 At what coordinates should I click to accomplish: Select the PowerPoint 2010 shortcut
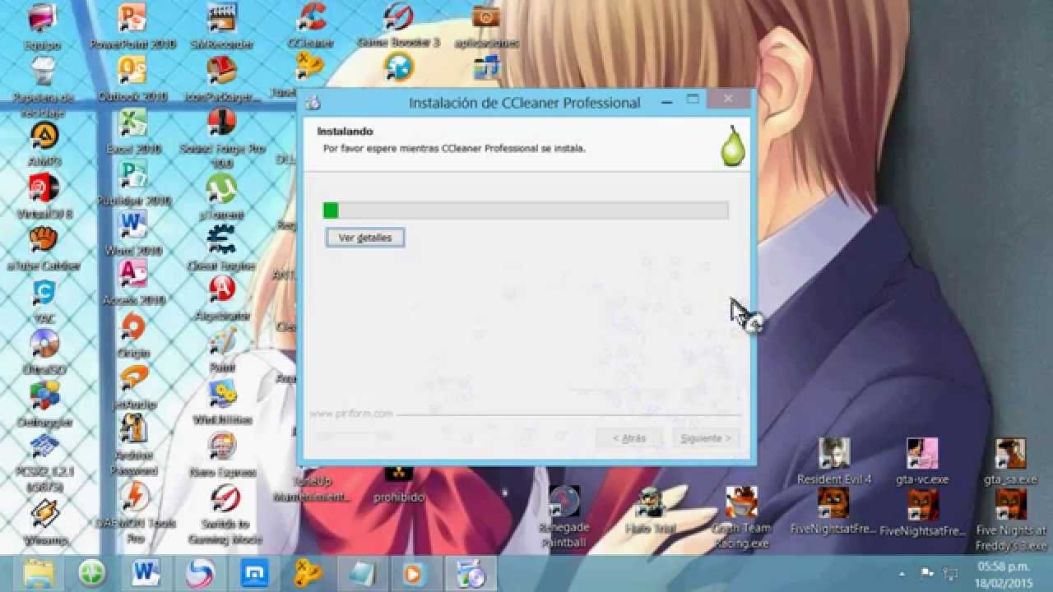(x=132, y=26)
